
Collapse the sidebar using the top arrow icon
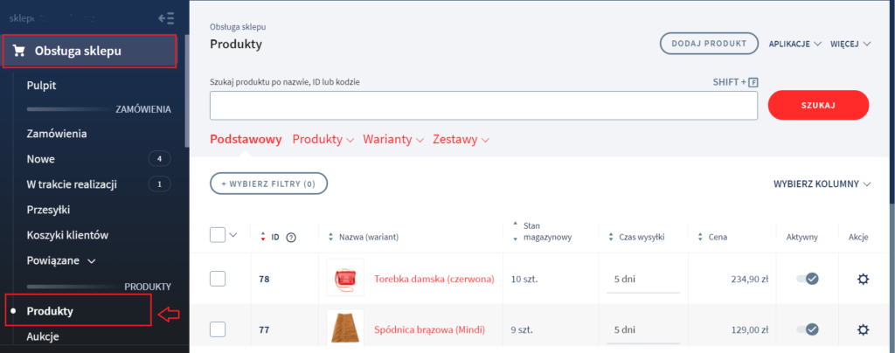pos(166,17)
